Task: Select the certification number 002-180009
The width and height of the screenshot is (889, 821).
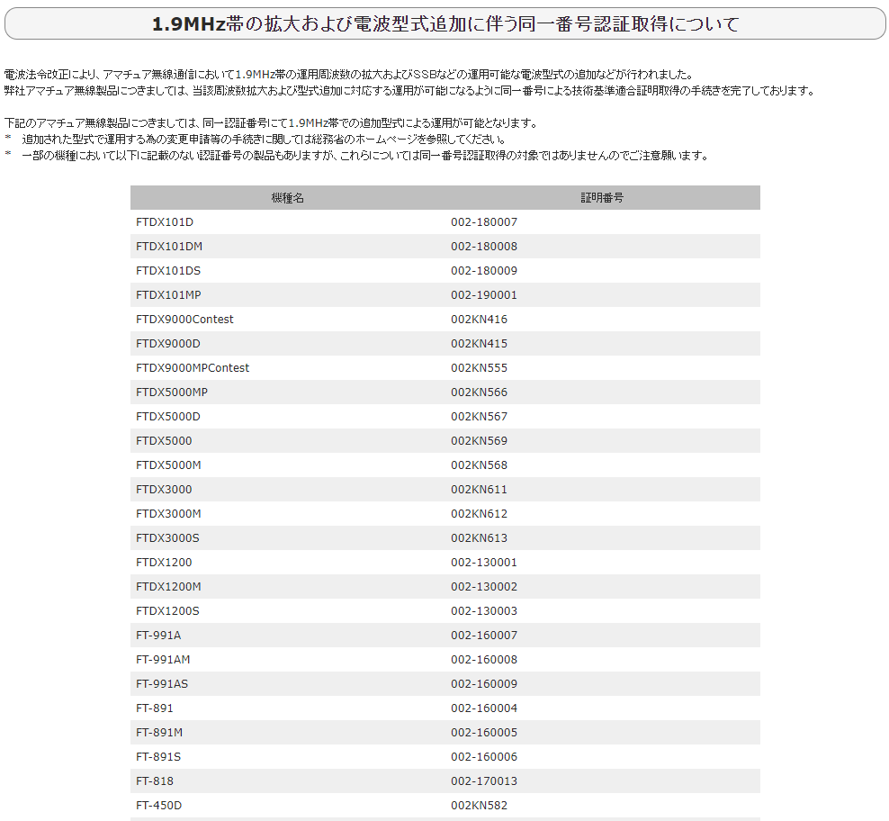Action: click(484, 271)
